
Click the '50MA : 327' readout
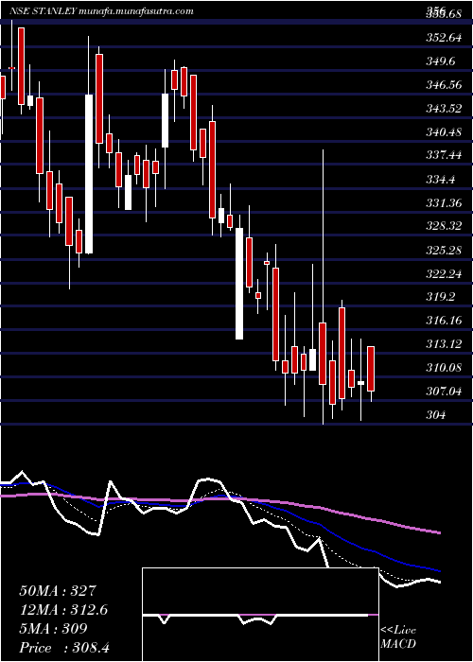tap(59, 591)
